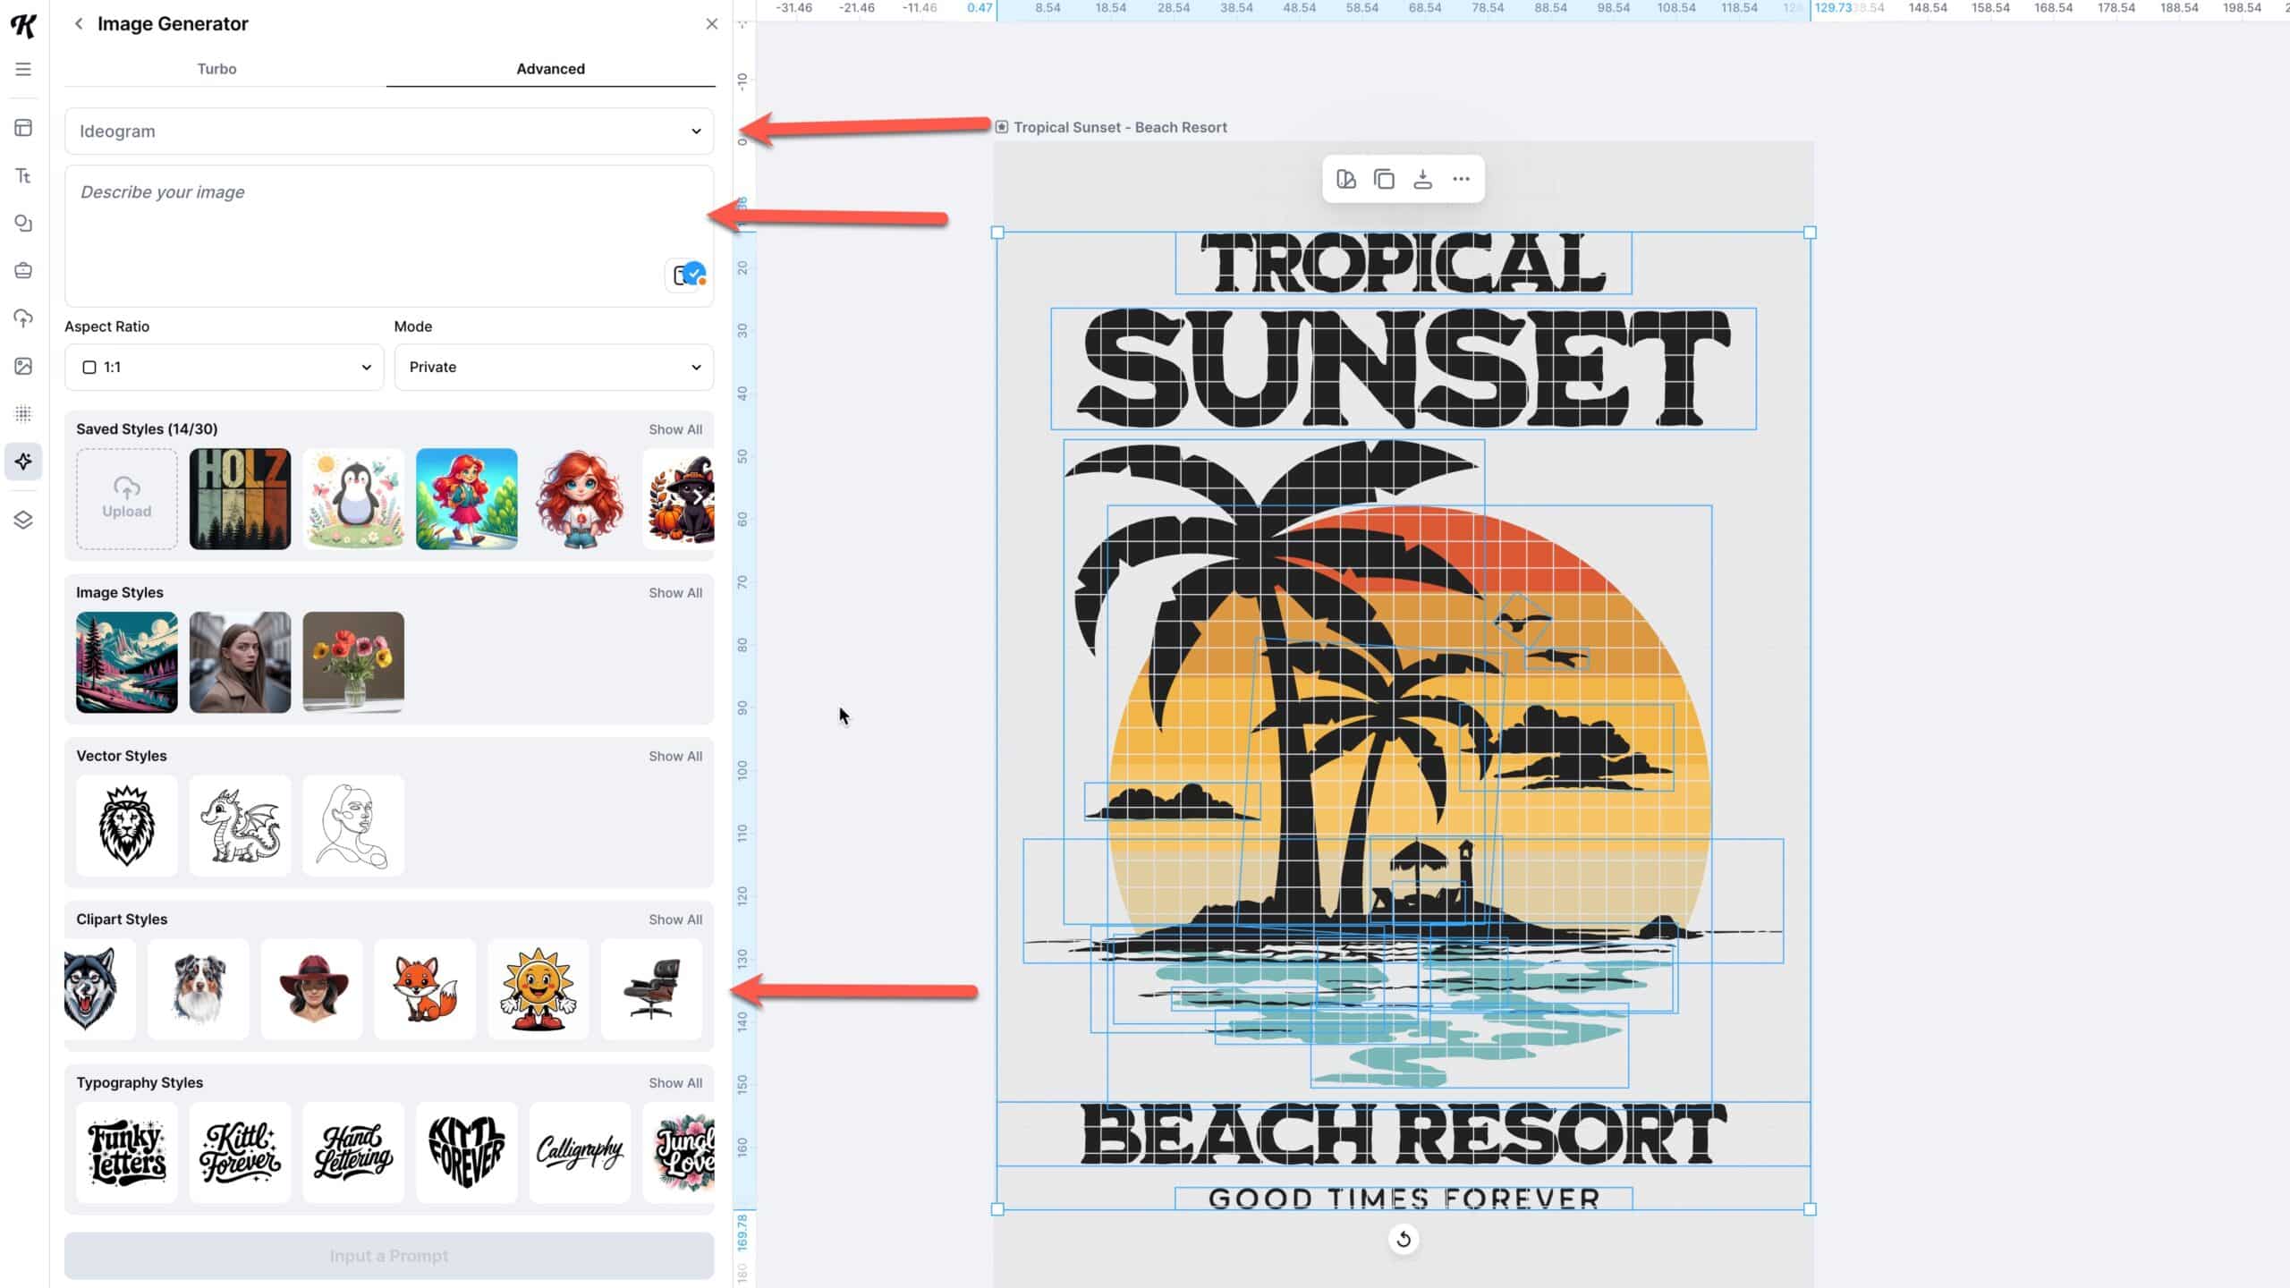Open the Templates panel icon
The height and width of the screenshot is (1288, 2290).
coord(23,128)
